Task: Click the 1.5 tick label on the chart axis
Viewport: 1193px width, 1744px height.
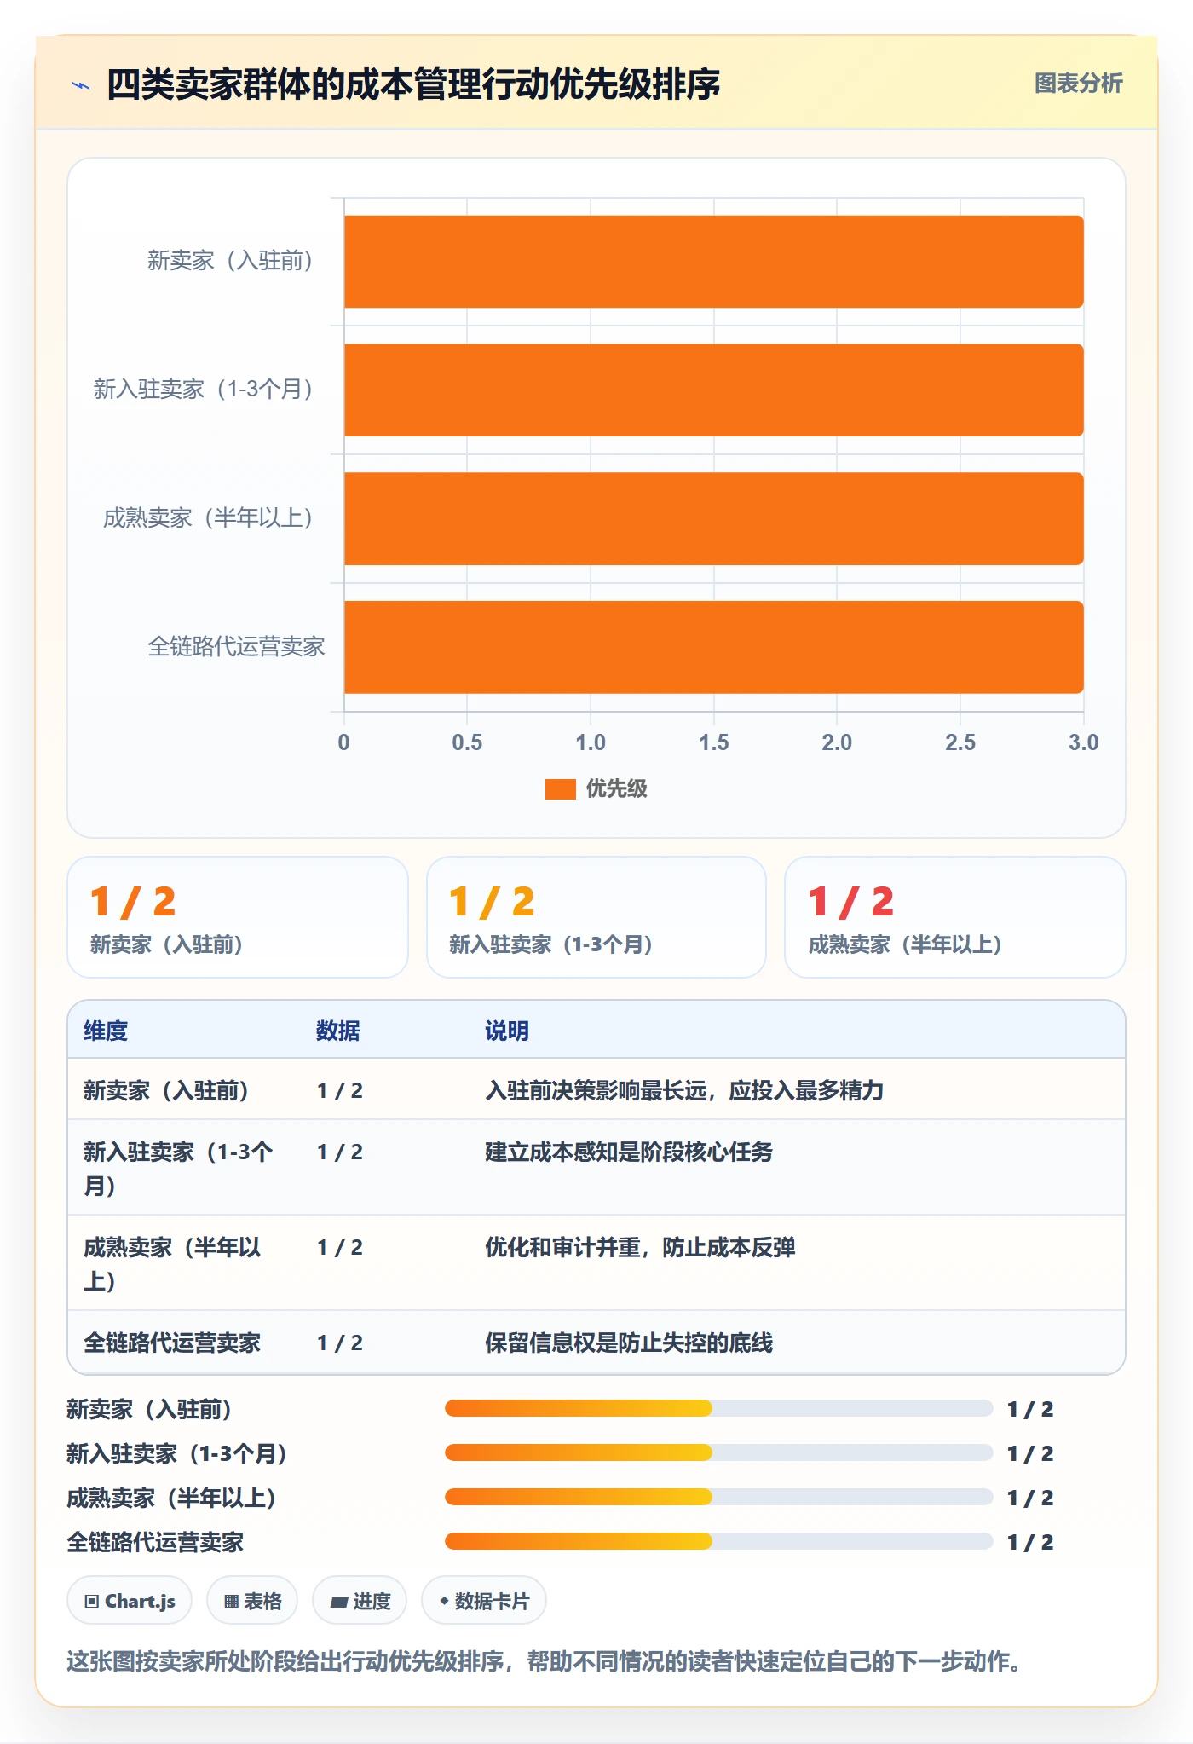Action: click(x=714, y=742)
